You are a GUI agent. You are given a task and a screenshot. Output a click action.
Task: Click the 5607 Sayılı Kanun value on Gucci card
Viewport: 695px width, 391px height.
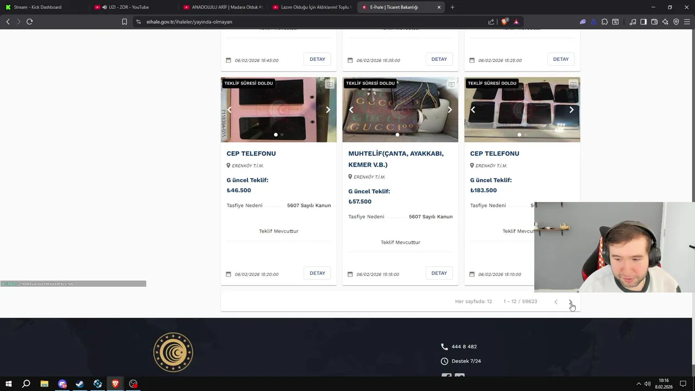click(x=431, y=217)
